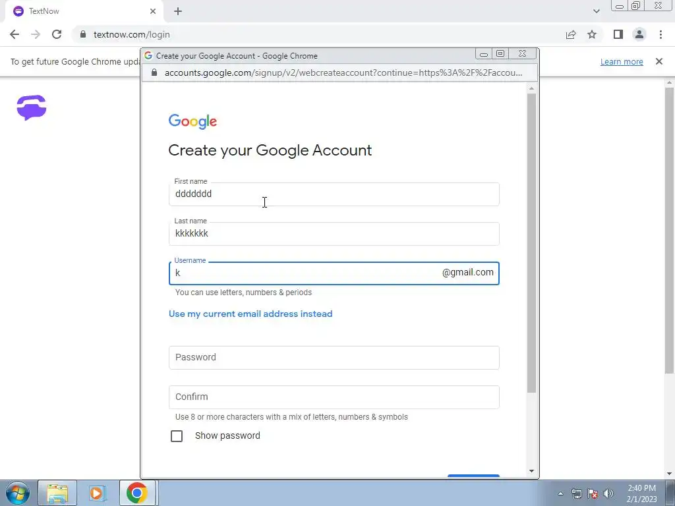
Task: Click the Google logo in the signup popup
Action: pos(192,121)
